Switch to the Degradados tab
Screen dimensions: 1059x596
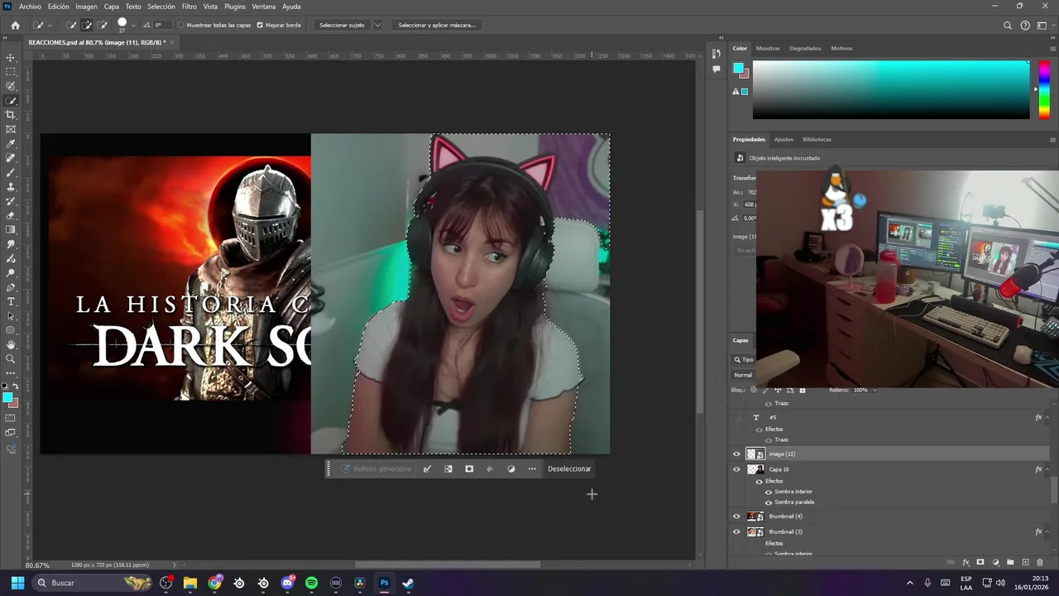(x=805, y=48)
